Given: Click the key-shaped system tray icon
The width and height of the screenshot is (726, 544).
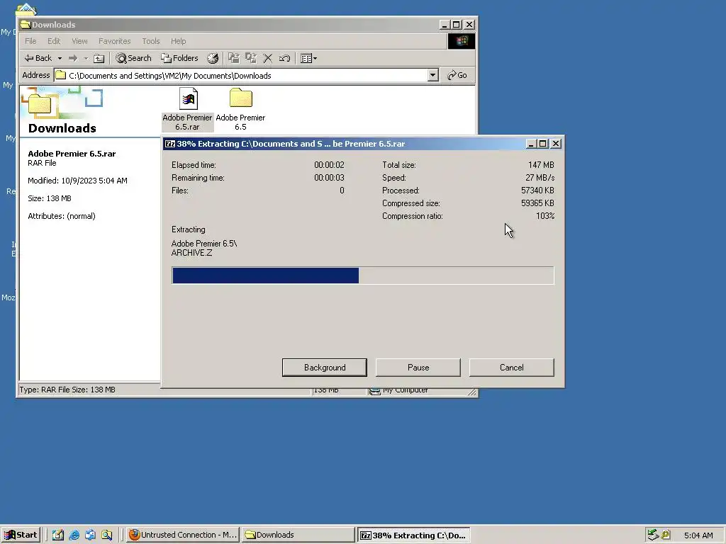Looking at the screenshot, I should coord(666,535).
